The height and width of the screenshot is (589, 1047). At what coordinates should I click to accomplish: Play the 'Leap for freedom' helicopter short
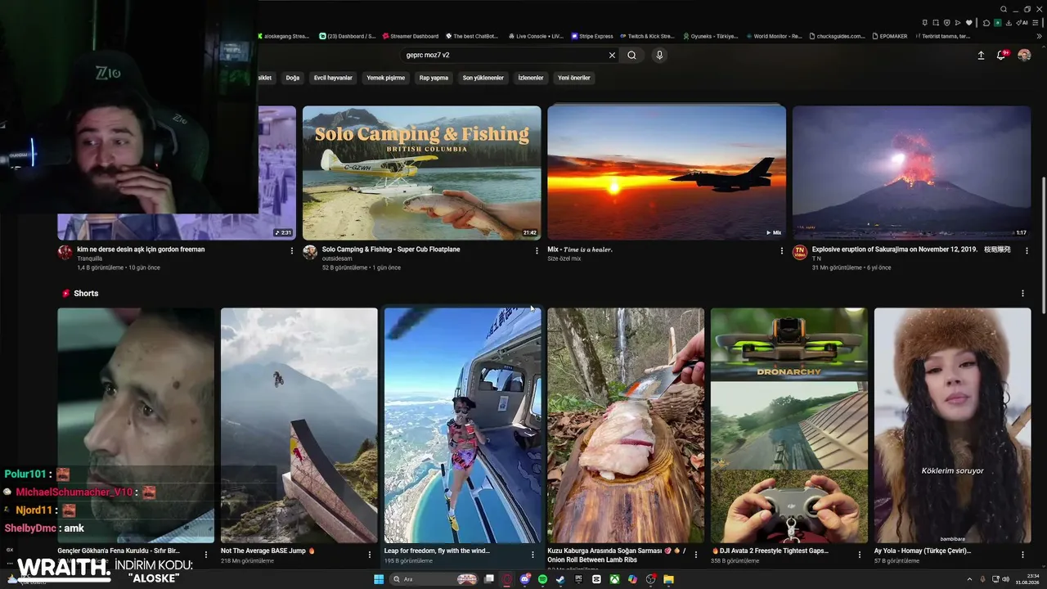click(x=463, y=425)
